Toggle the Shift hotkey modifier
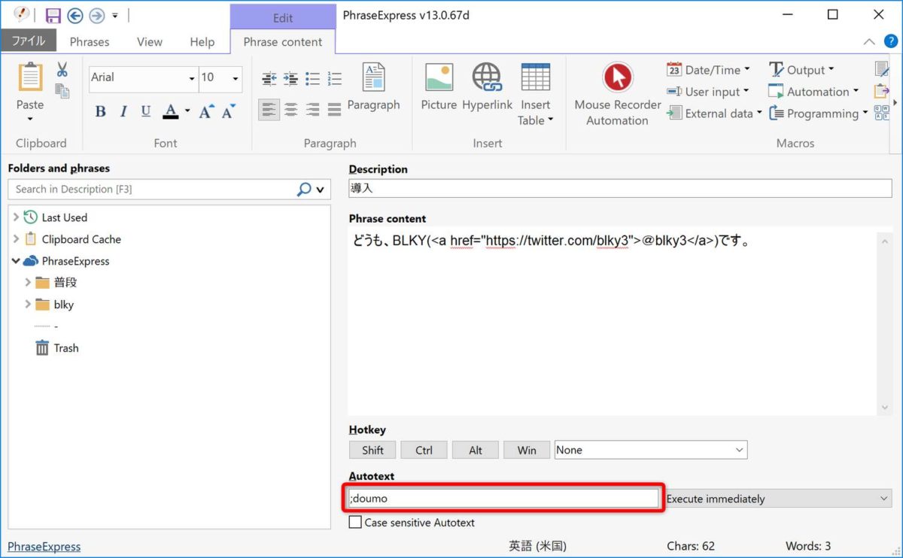 point(372,450)
